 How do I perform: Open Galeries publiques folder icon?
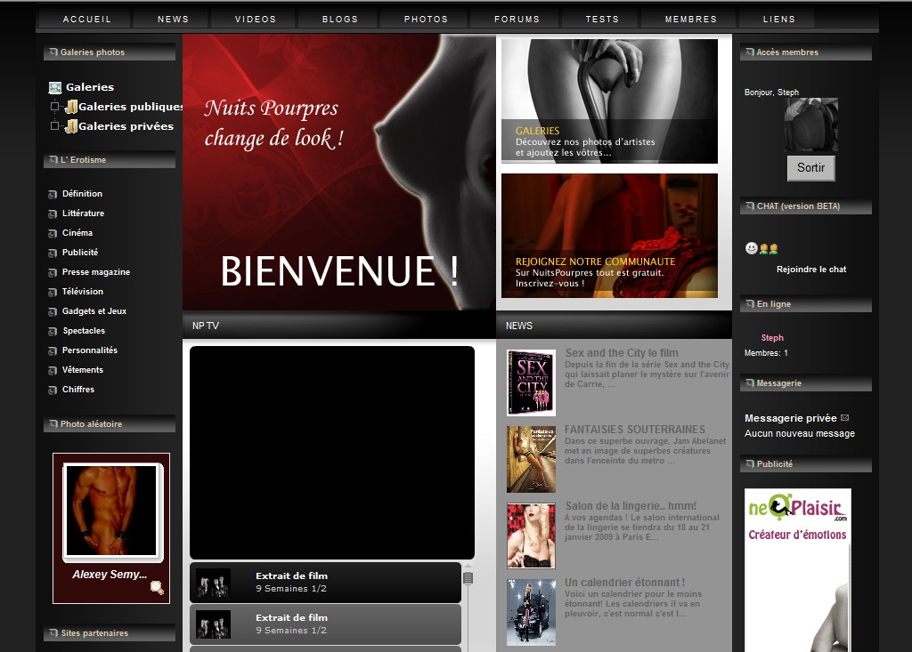click(71, 107)
